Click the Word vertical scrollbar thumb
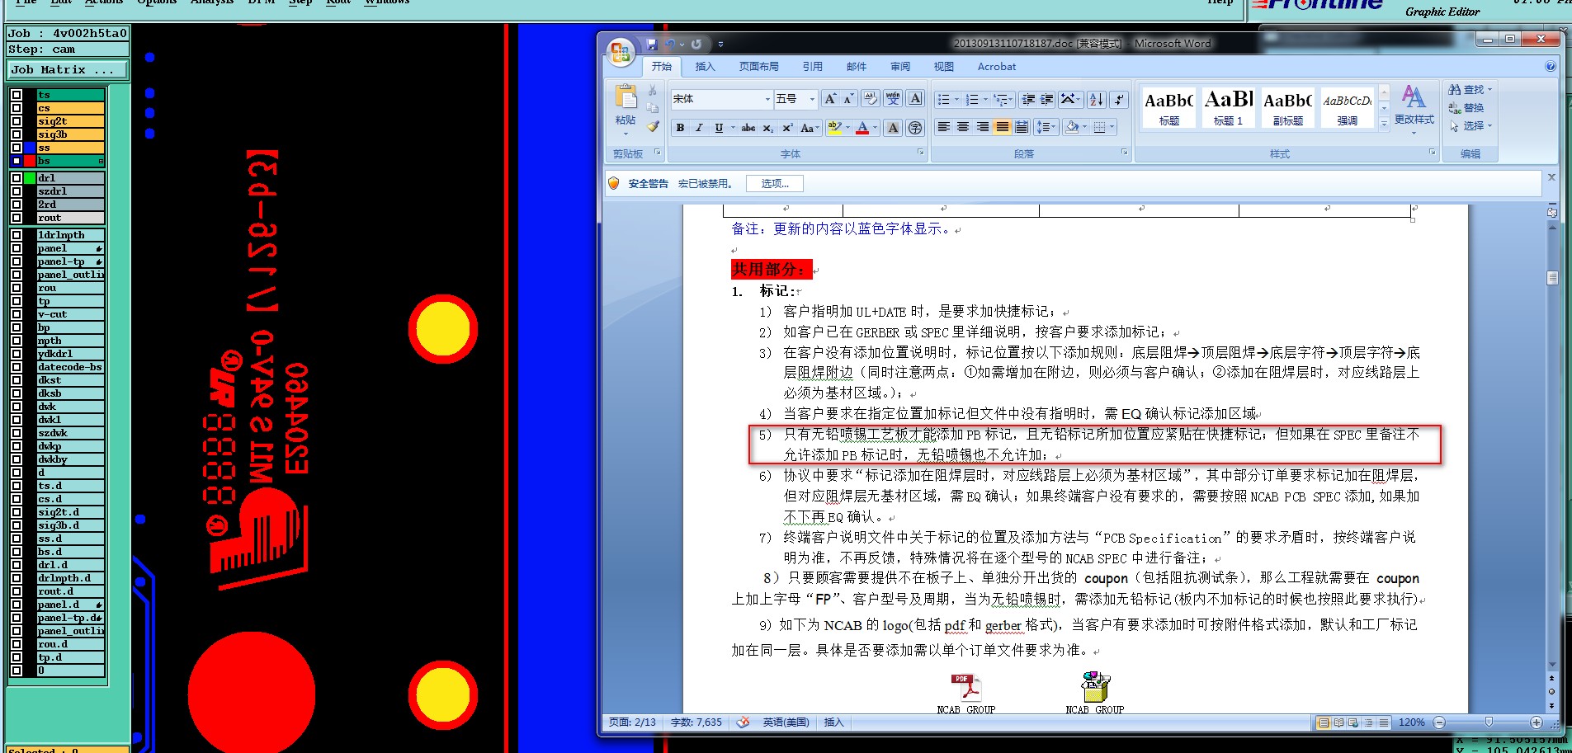Screen dimensions: 1572x753 pyautogui.click(x=1552, y=278)
